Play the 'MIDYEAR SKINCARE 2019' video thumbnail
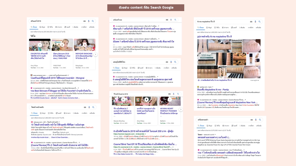 (x=84, y=45)
